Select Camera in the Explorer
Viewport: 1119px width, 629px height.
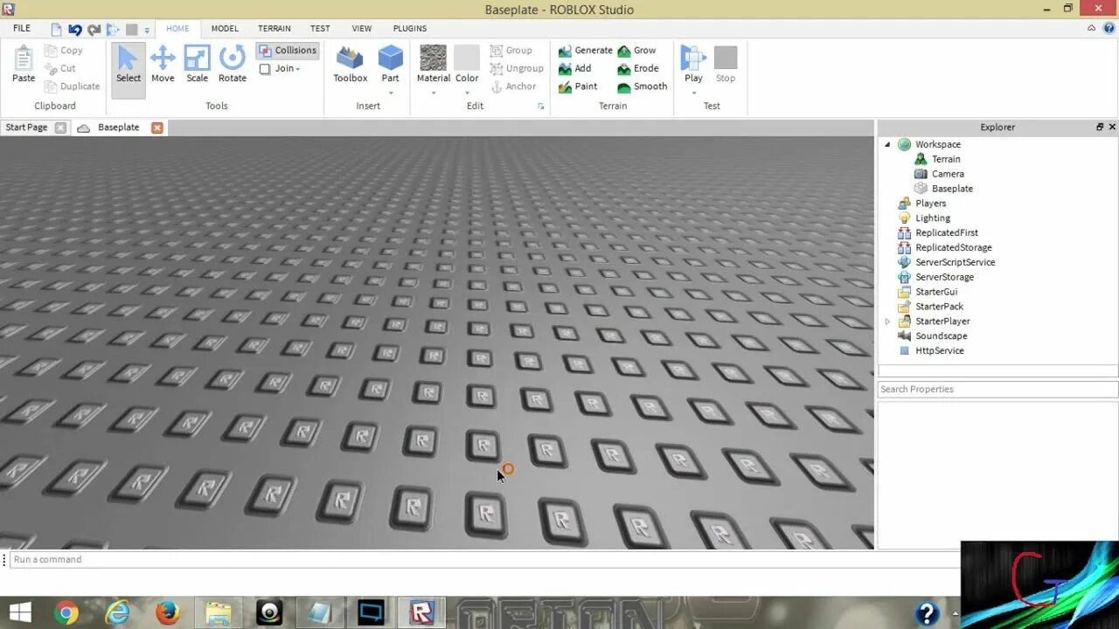click(x=948, y=174)
